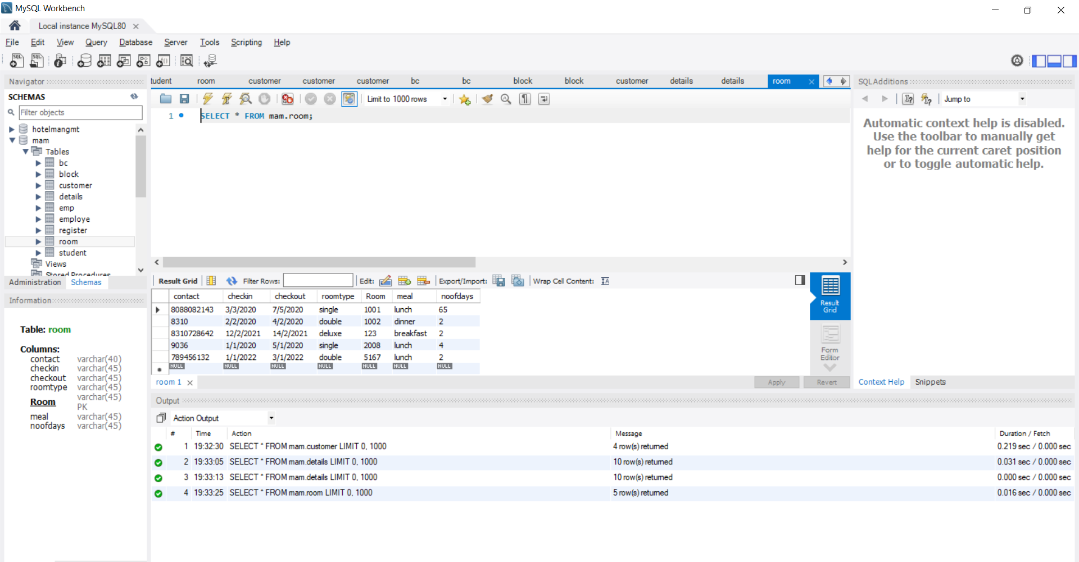Toggle word wrap with paragraph icon in editor toolbar

tap(525, 99)
